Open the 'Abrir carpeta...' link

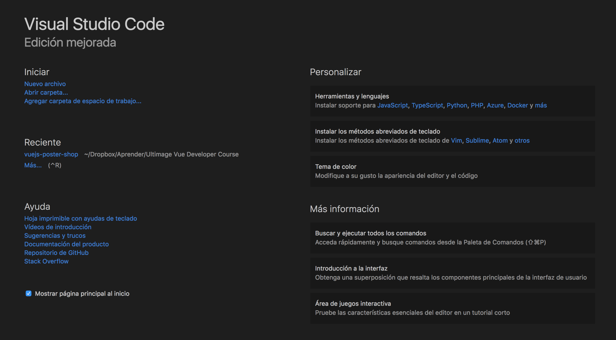[x=46, y=92]
